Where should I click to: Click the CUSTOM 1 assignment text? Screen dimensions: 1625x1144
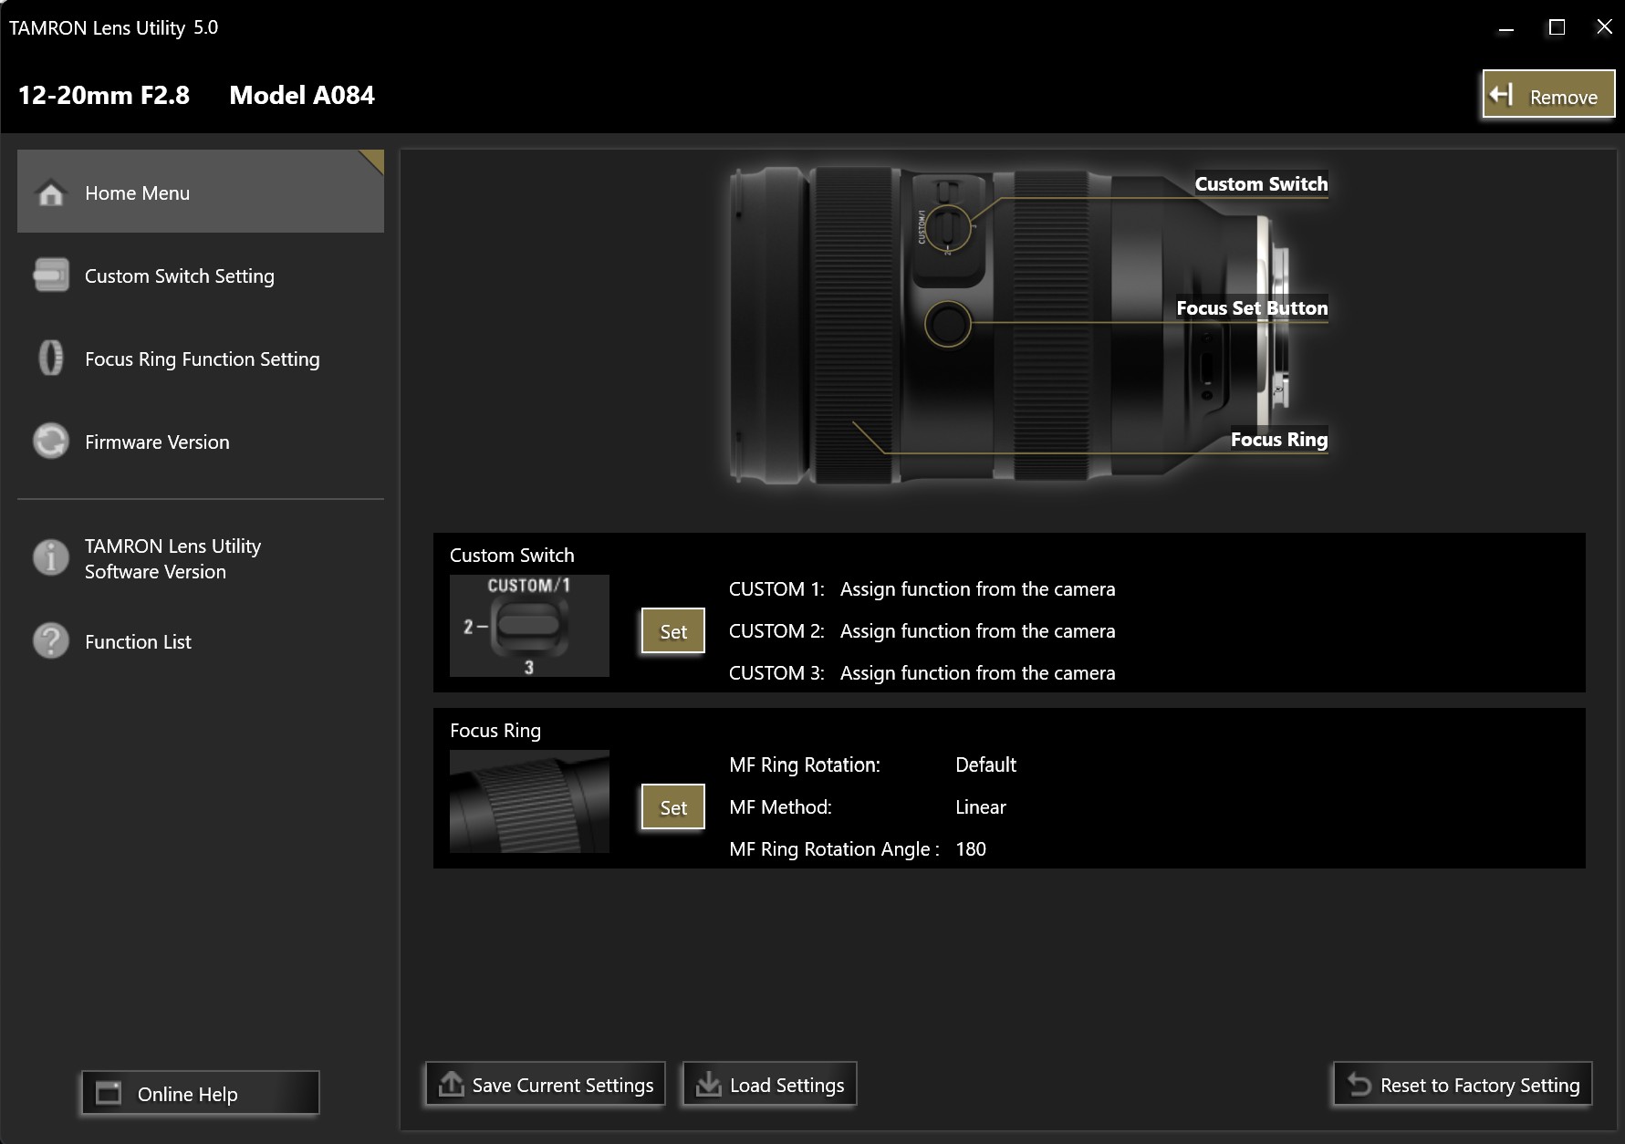tap(977, 589)
